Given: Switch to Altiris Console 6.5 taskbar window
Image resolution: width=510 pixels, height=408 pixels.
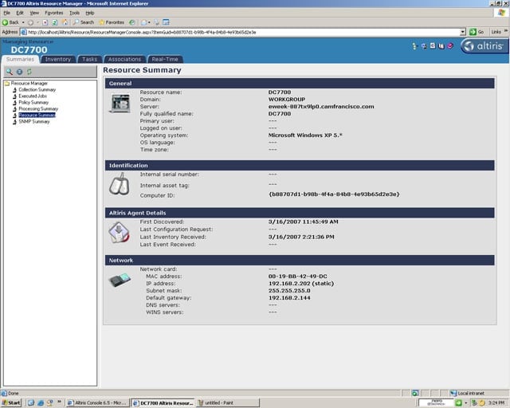Looking at the screenshot, I should pyautogui.click(x=97, y=402).
